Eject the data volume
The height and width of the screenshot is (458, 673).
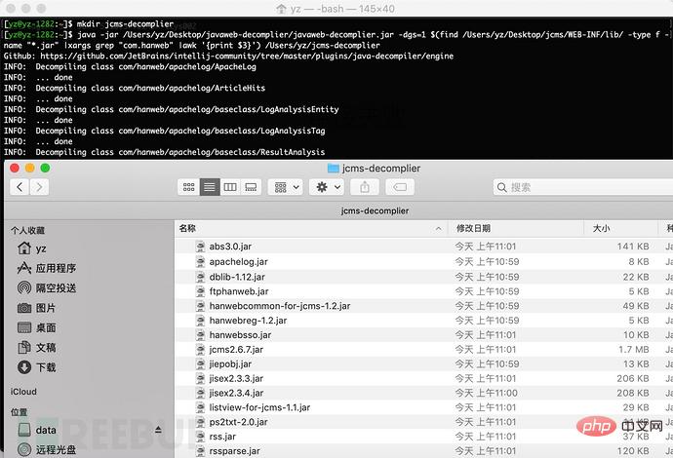pos(158,430)
